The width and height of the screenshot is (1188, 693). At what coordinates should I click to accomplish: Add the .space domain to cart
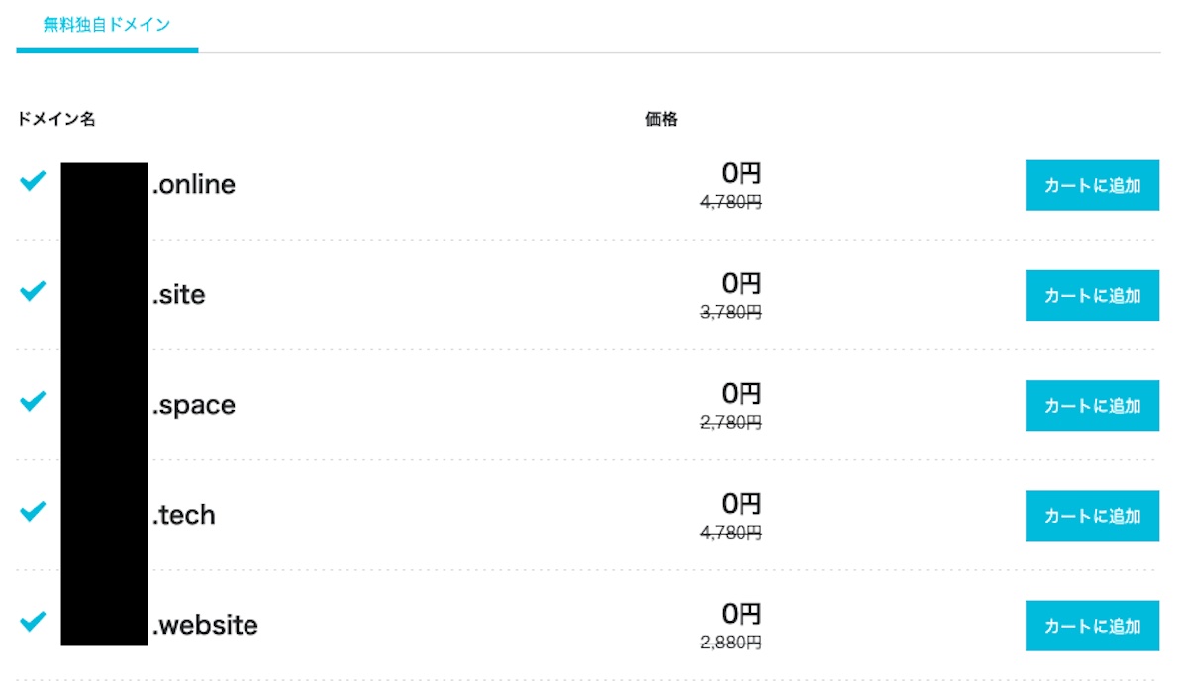(1092, 405)
